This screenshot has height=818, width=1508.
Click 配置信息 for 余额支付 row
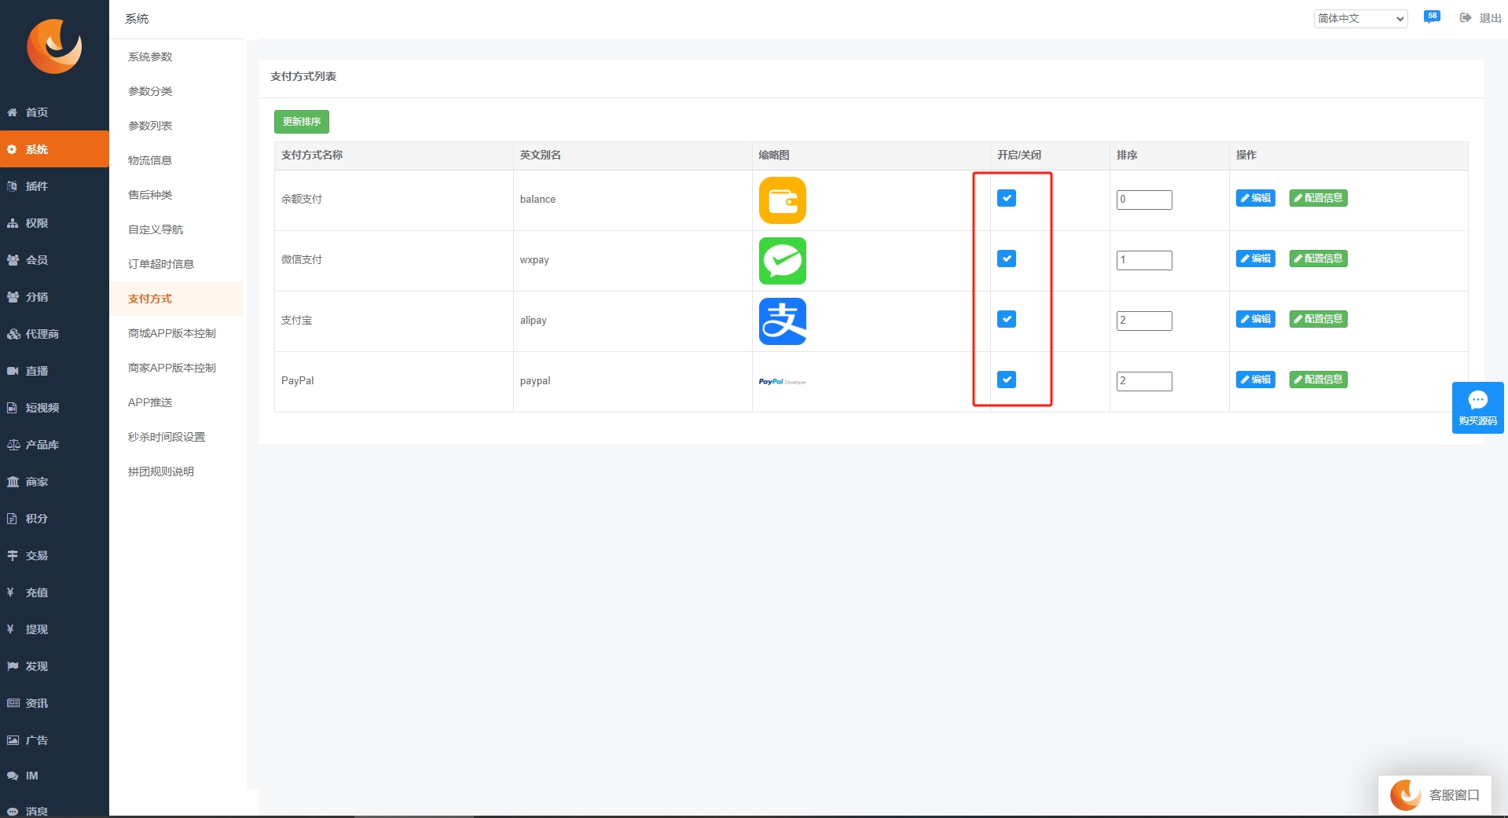click(1318, 198)
